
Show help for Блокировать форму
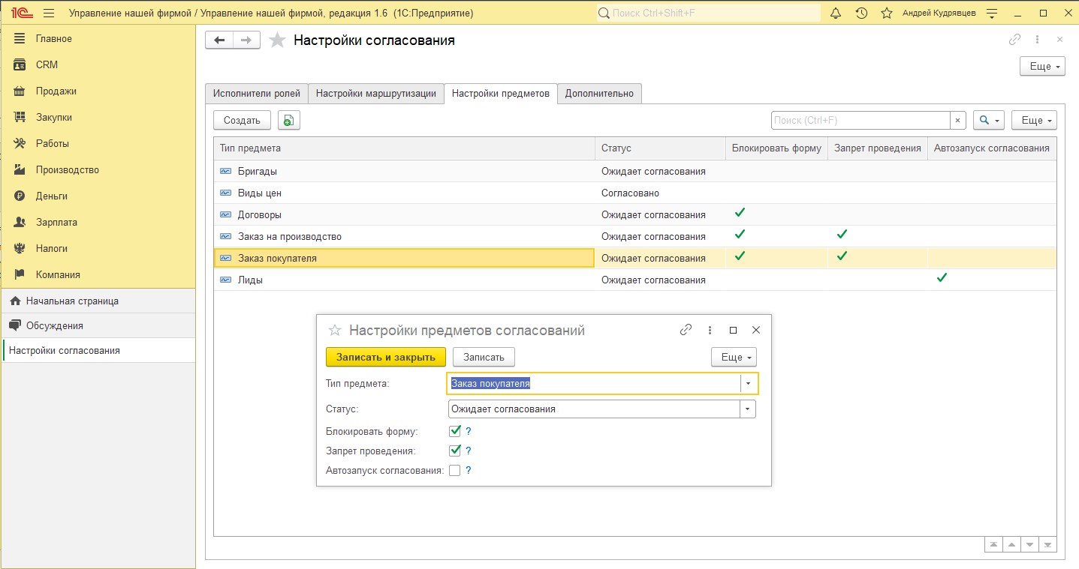[x=469, y=431]
